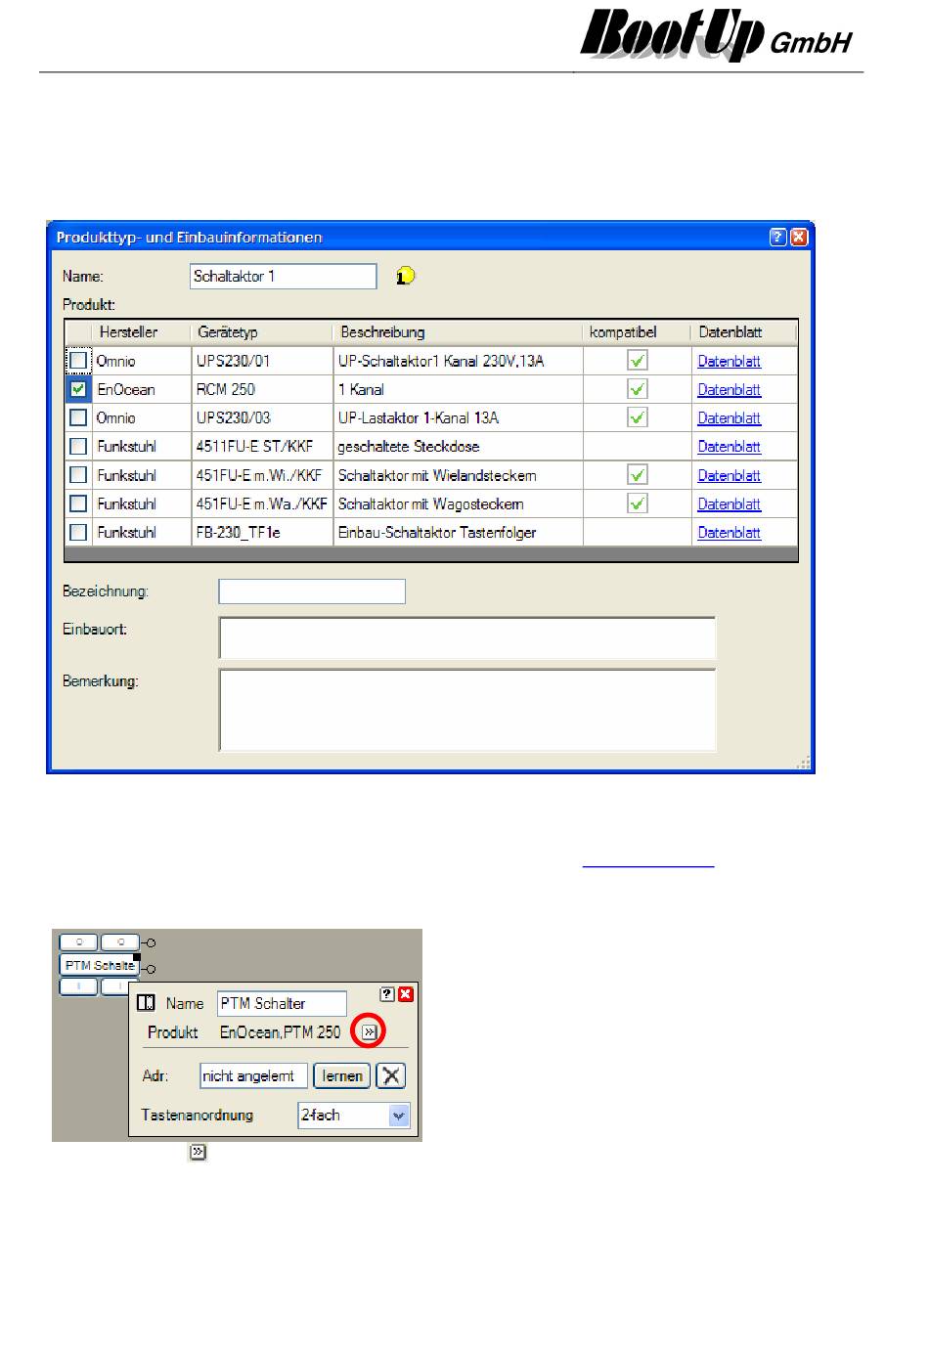The height and width of the screenshot is (1357, 929).
Task: Click the help button in Produkttyp dialog title bar
Action: pos(778,238)
